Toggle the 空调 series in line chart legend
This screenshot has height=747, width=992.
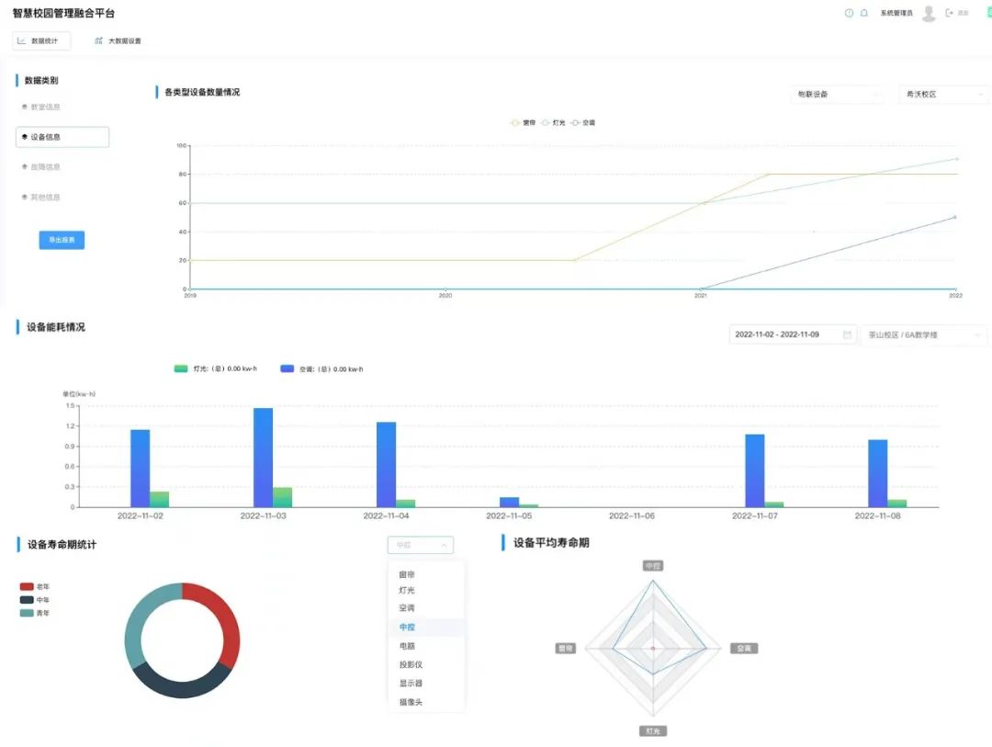[582, 122]
